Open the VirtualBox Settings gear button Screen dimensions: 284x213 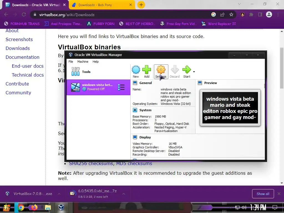(161, 72)
